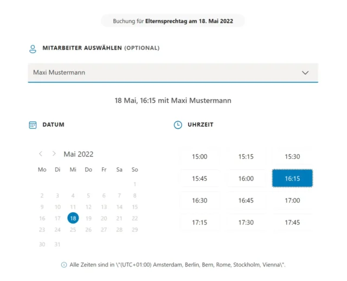The height and width of the screenshot is (281, 347).
Task: Book the 17:45 time slot
Action: coord(292,223)
